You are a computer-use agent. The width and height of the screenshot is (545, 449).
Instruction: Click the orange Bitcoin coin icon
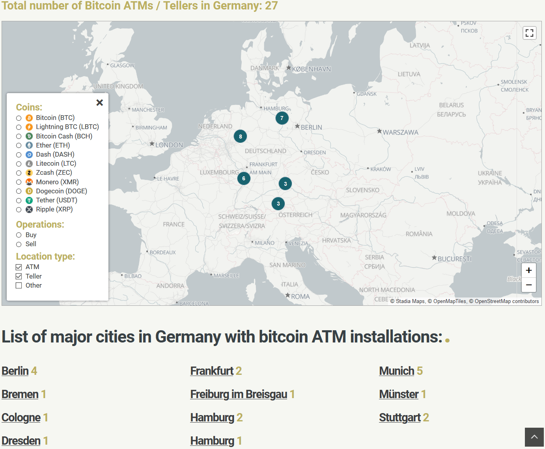pos(29,118)
